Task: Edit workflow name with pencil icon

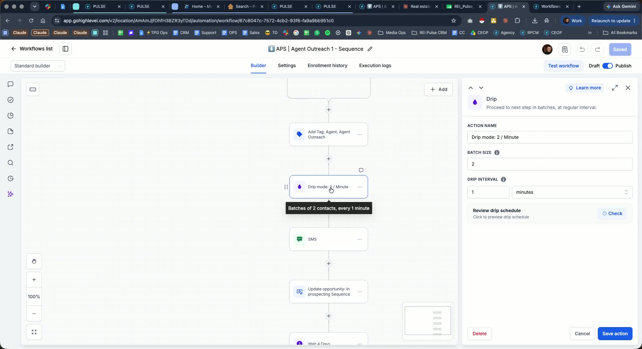Action: click(x=370, y=49)
